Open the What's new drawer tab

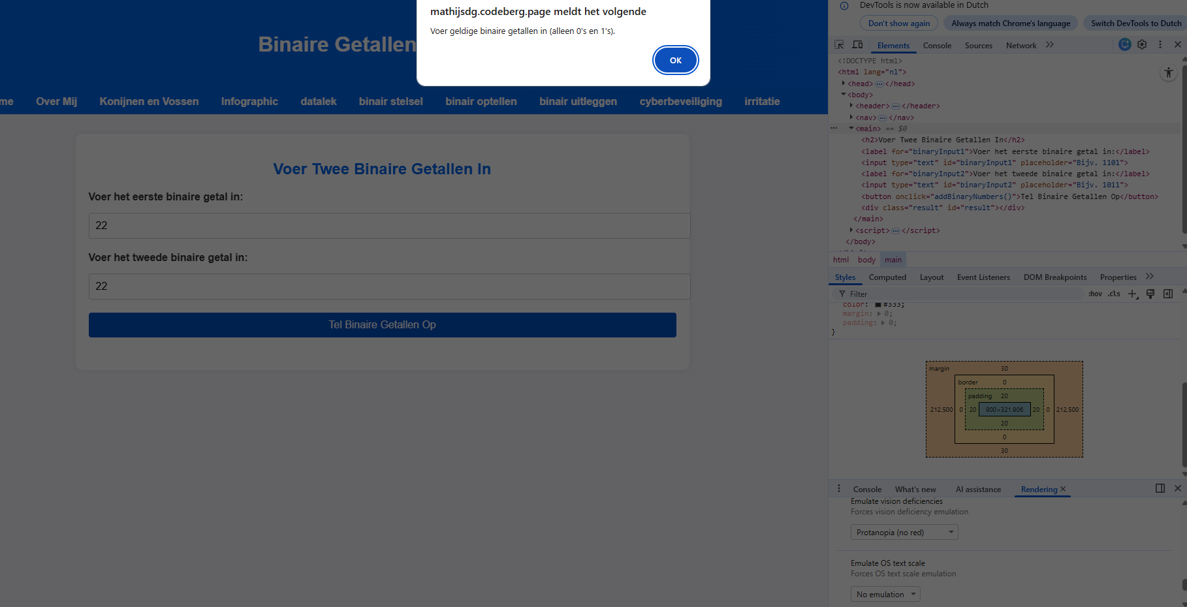coord(915,490)
